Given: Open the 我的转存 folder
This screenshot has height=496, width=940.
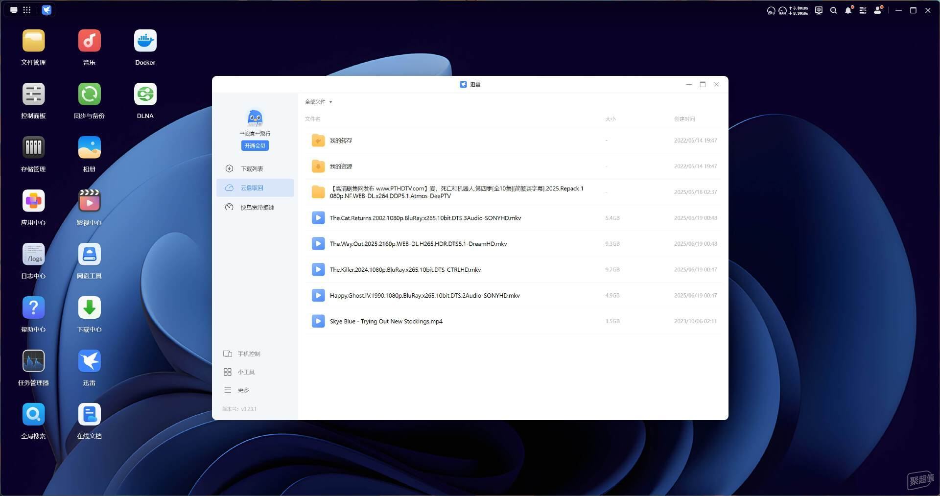Looking at the screenshot, I should (x=513, y=141).
